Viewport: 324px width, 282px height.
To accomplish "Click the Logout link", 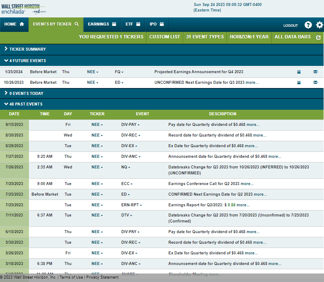I will click(290, 26).
